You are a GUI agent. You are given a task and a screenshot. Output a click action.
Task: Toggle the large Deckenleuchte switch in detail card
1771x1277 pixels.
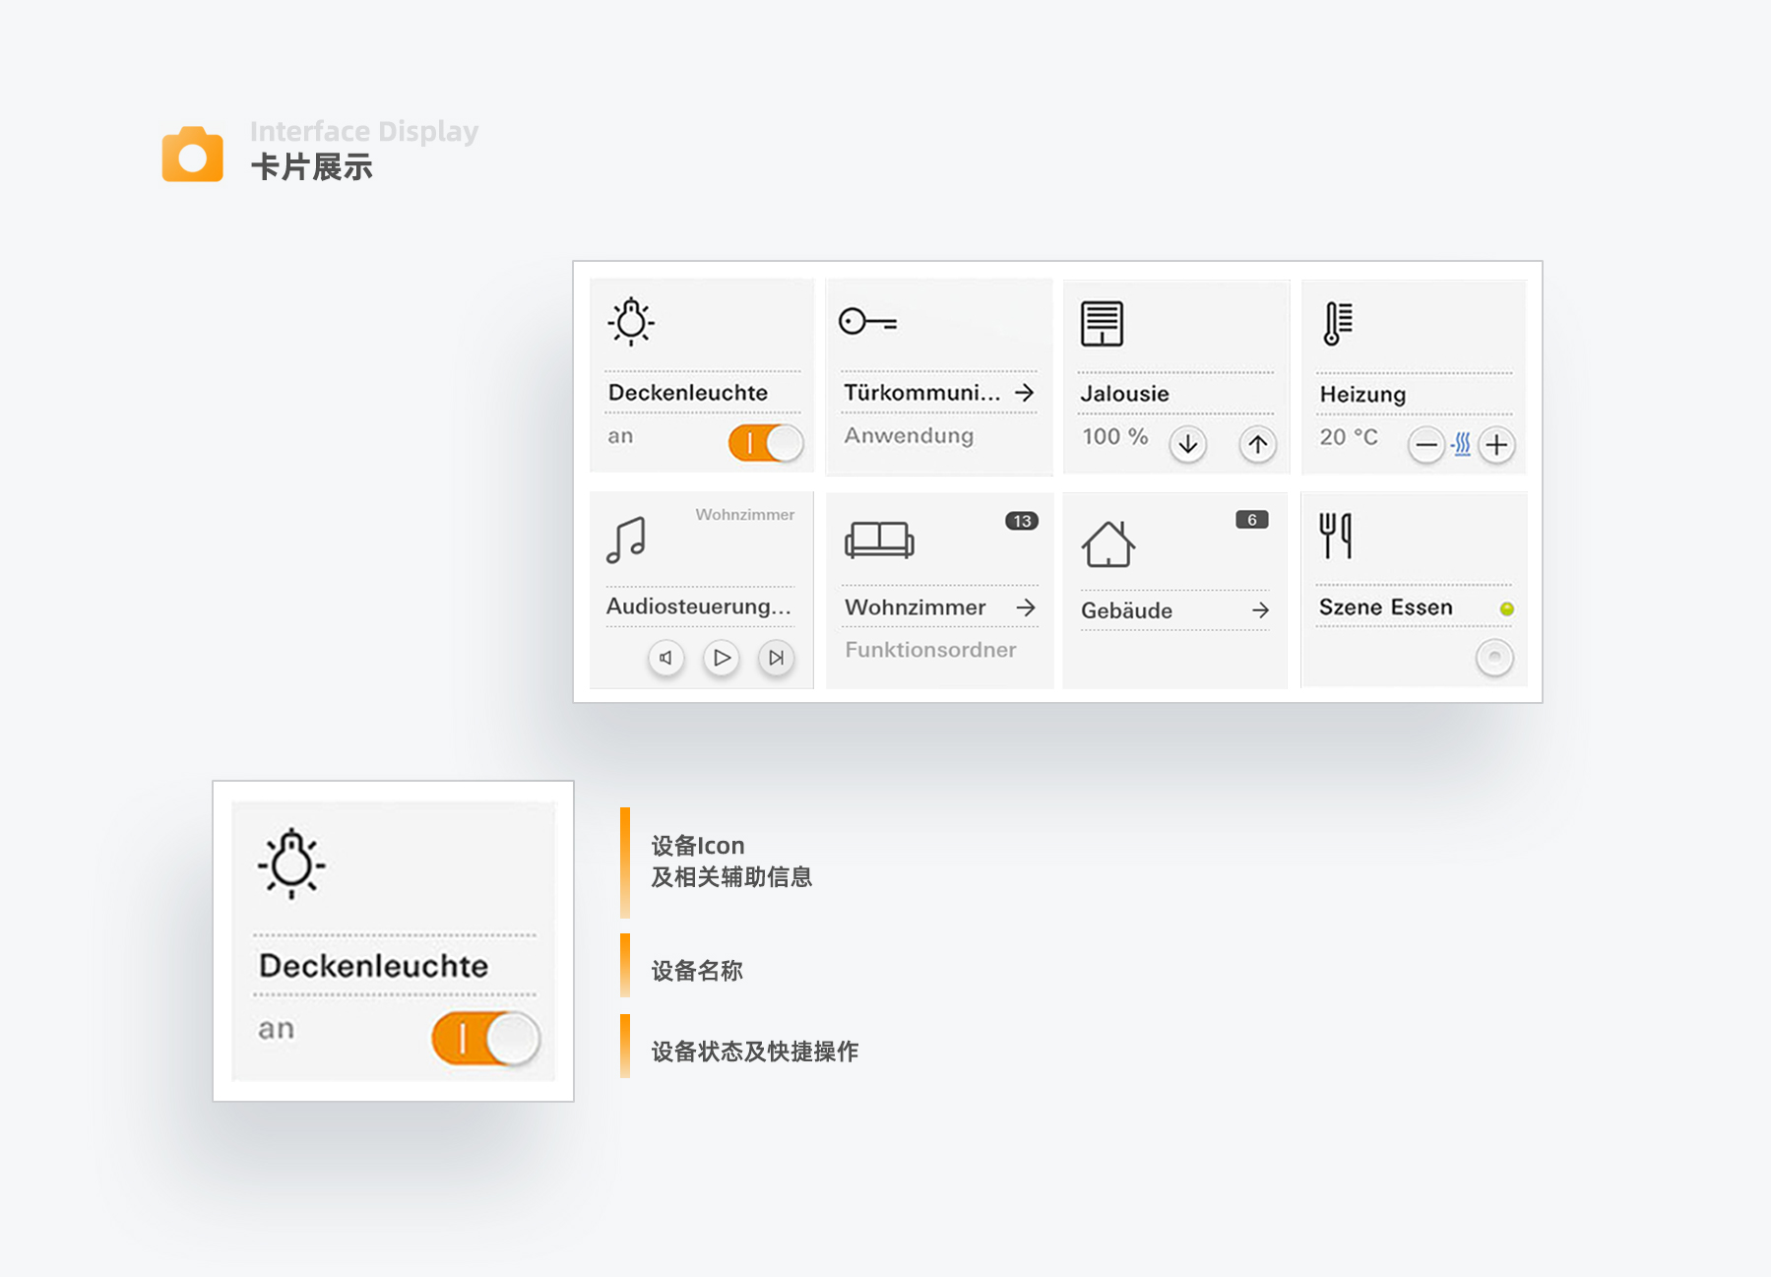[x=486, y=1039]
